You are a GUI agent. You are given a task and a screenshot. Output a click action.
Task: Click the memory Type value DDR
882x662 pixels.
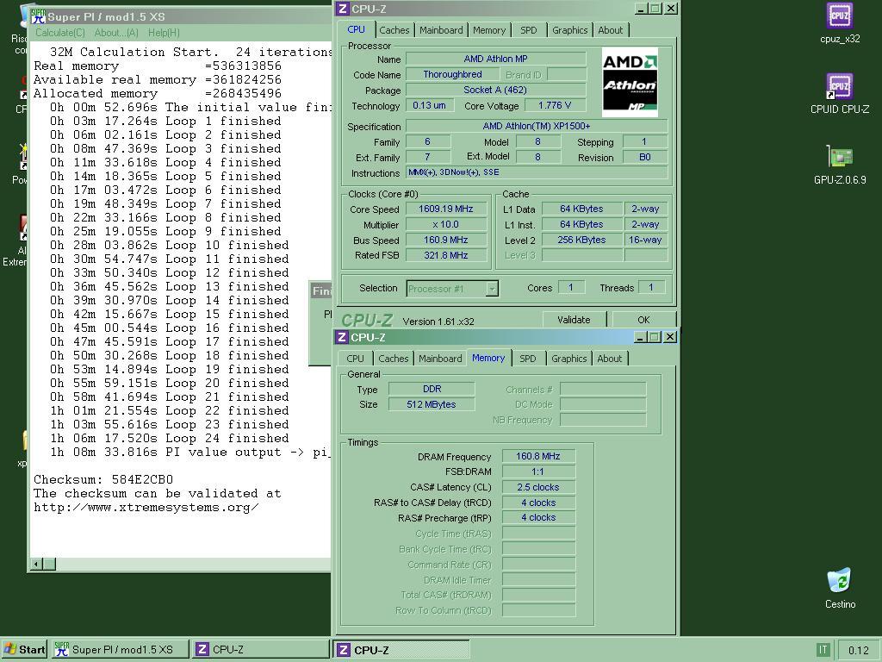(431, 389)
